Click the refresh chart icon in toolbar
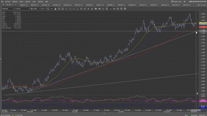This screenshot has height=116, width=207. 48,9
